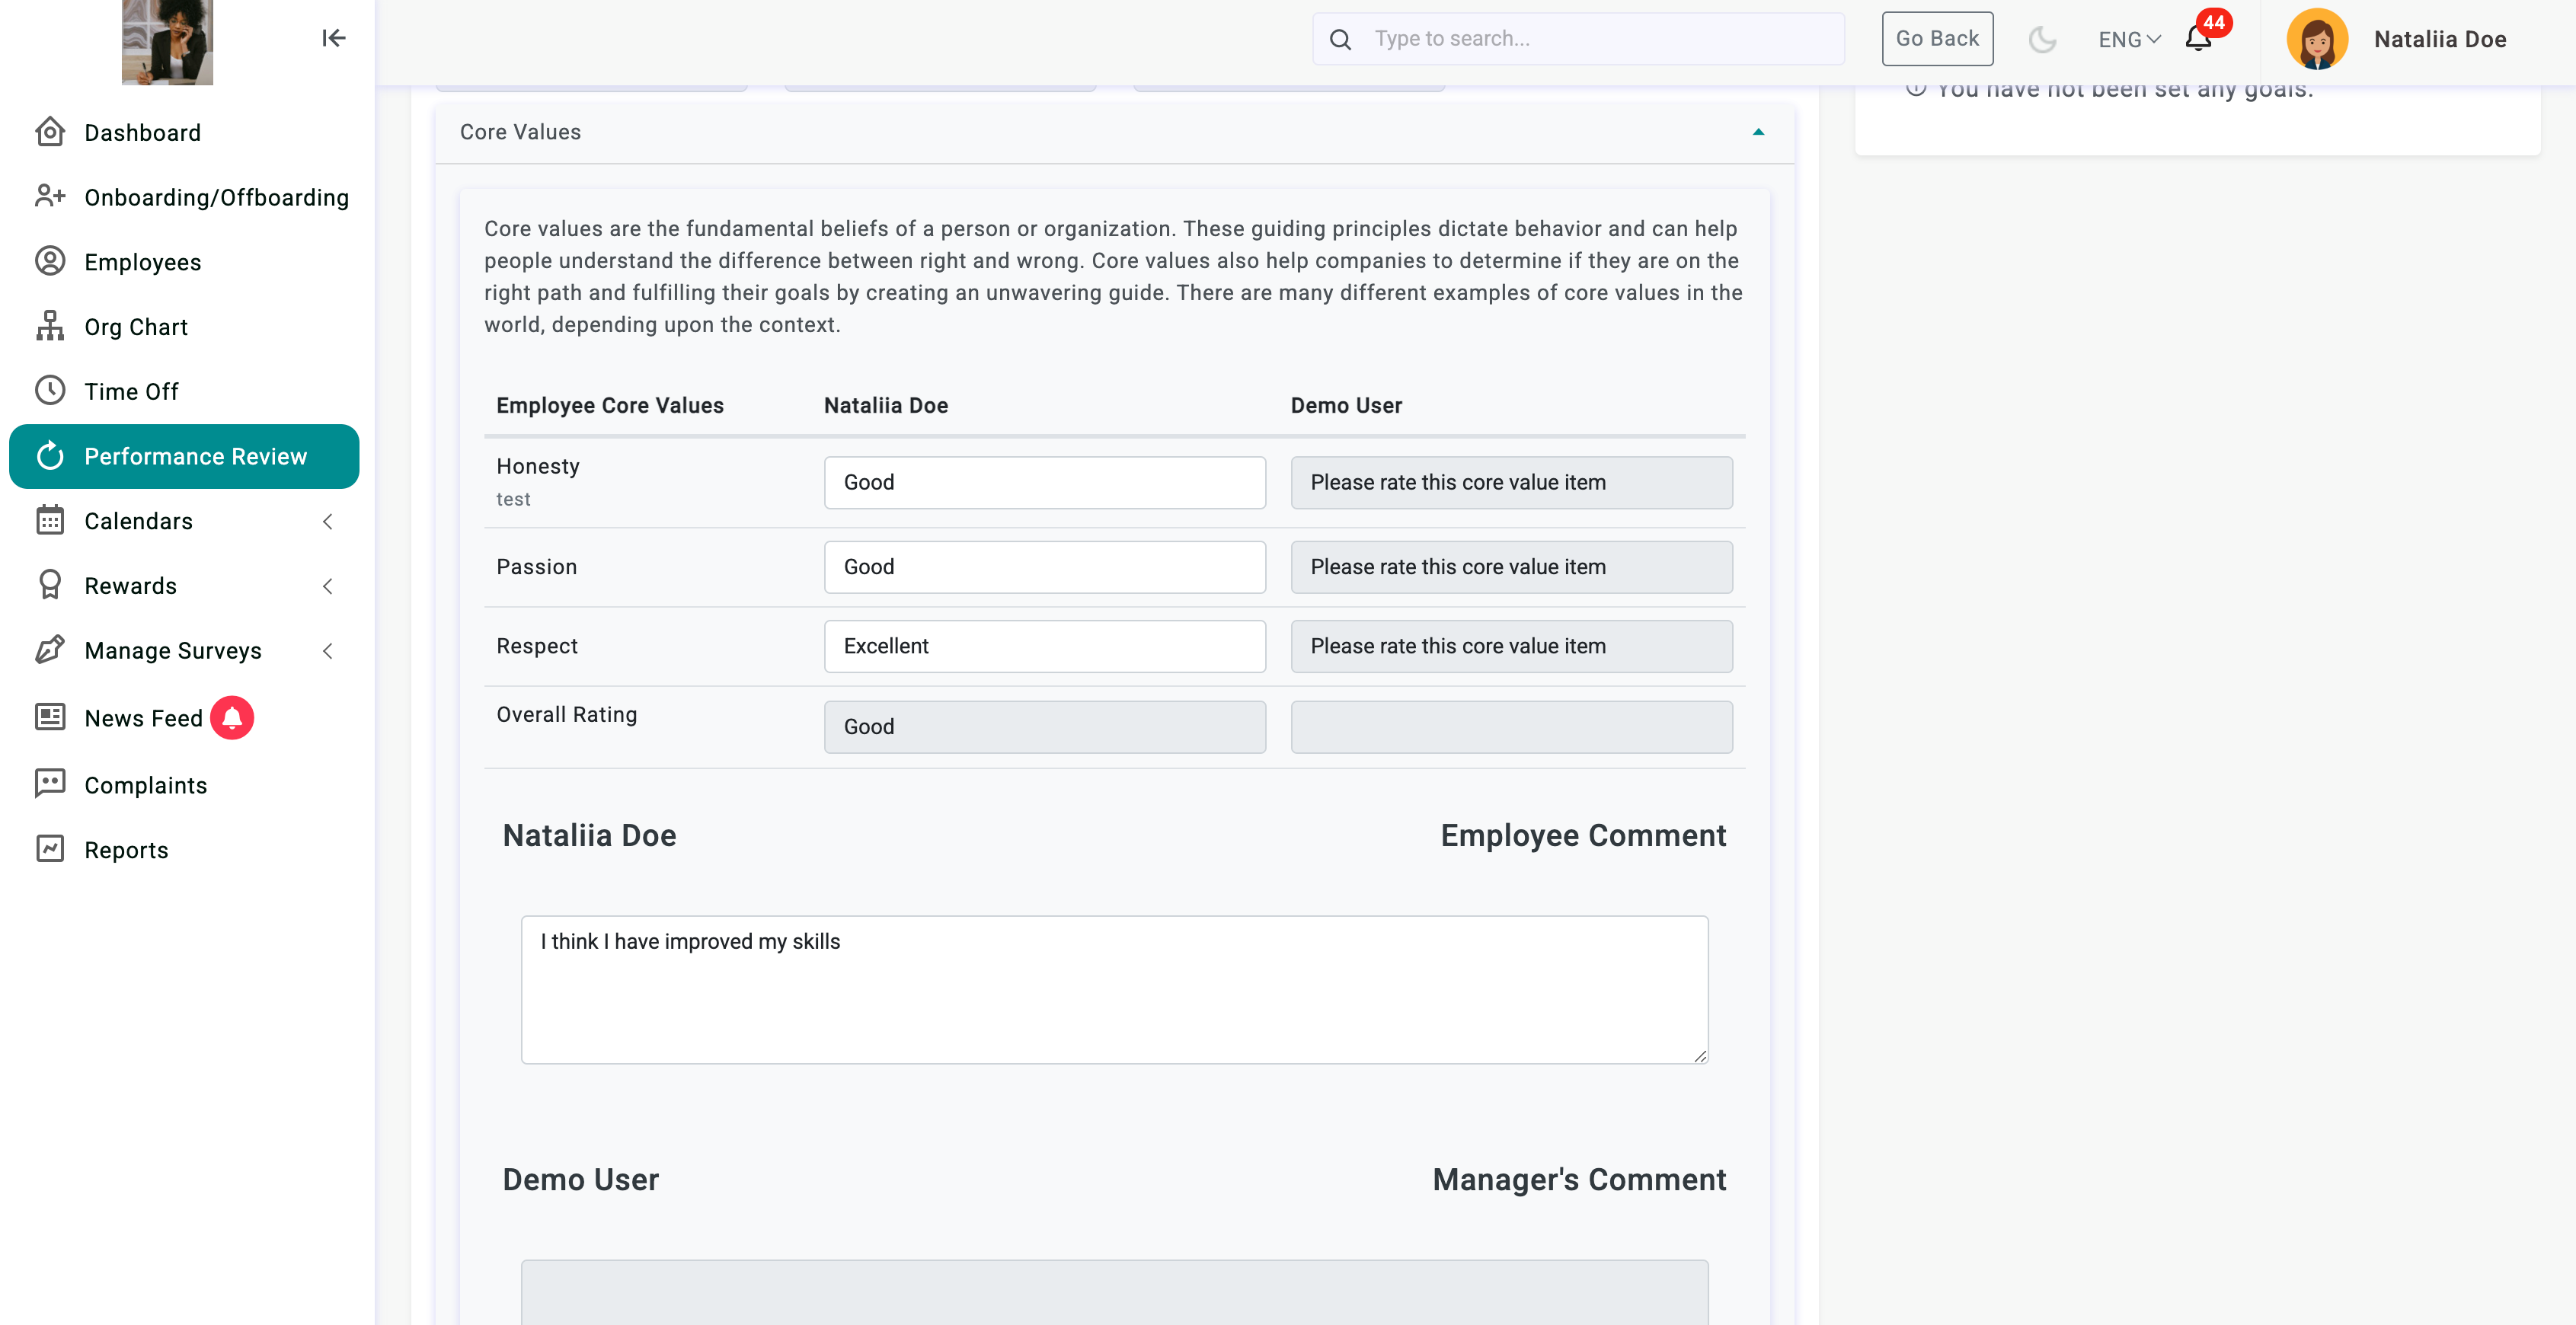Collapse the sidebar with the arrow icon
The width and height of the screenshot is (2576, 1325).
pyautogui.click(x=333, y=38)
